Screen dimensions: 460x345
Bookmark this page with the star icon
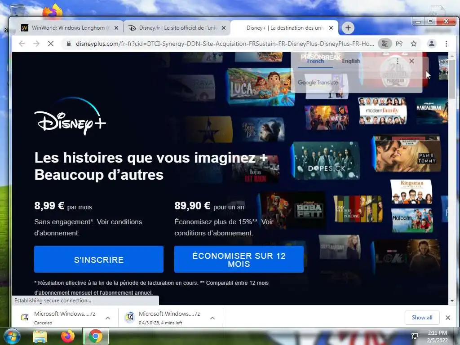click(414, 44)
